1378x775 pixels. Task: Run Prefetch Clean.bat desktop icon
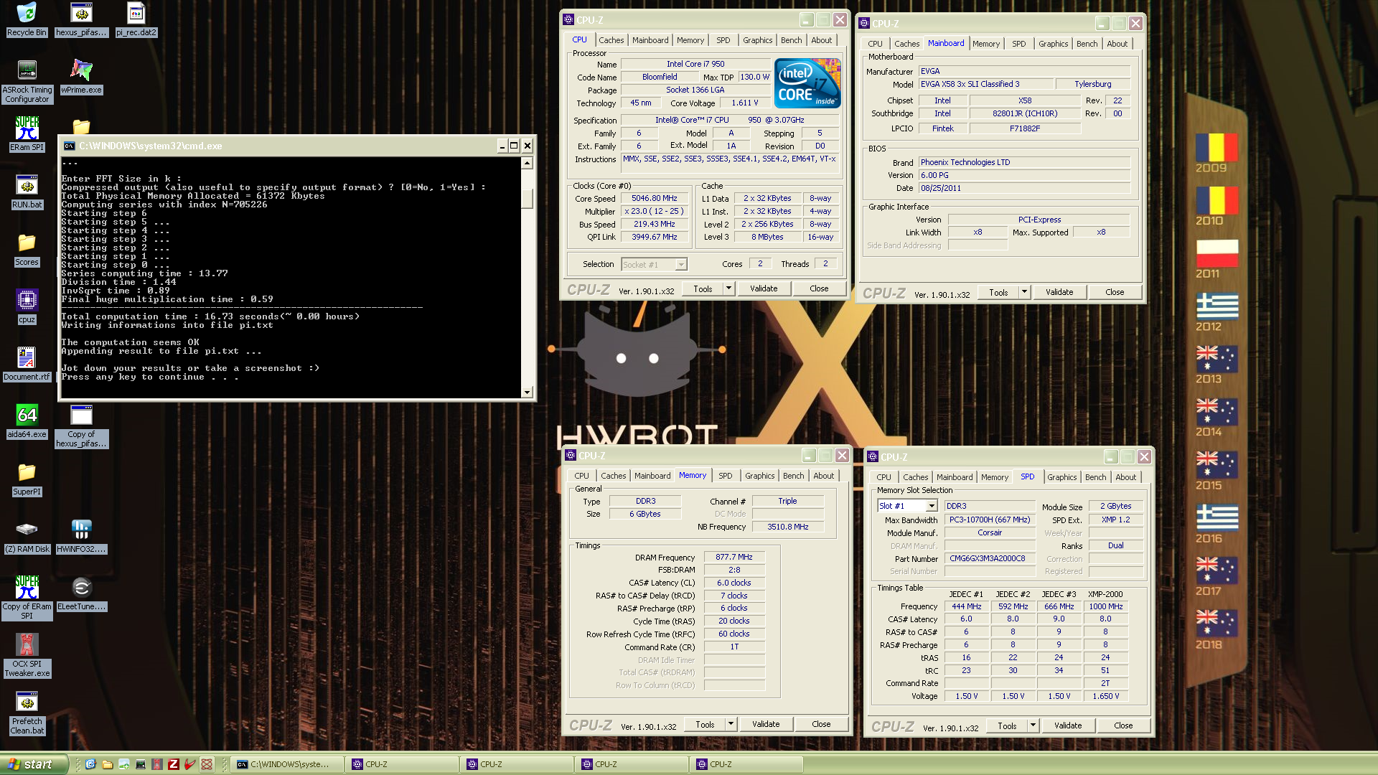[27, 713]
